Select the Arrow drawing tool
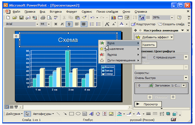This screenshot has width=195, height=125. coord(65,114)
